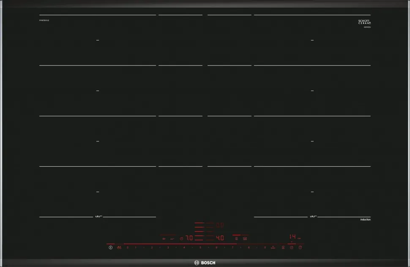Tap the stopwatch kitchen timer icon
This screenshot has height=267, width=410.
pyautogui.click(x=300, y=248)
